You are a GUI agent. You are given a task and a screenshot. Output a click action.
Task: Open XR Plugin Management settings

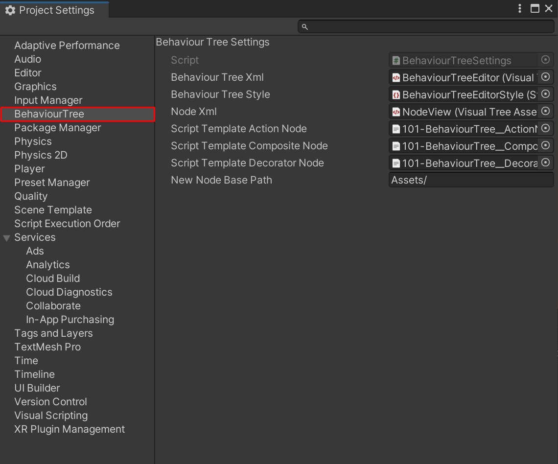(70, 429)
